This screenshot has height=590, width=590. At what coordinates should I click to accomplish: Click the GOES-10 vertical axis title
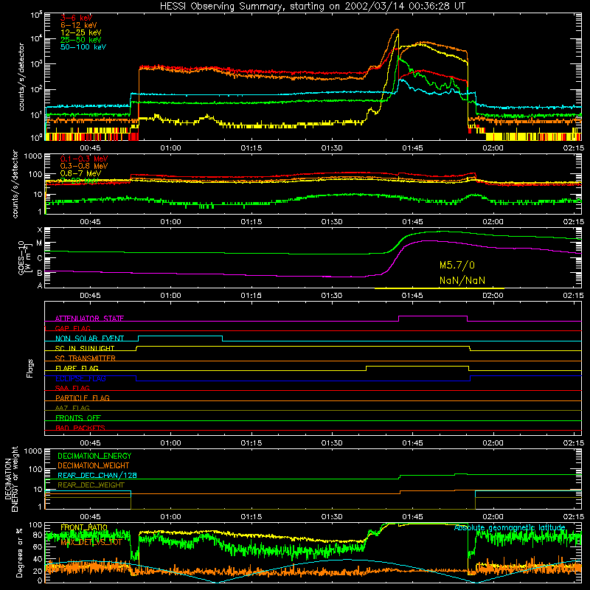[25, 258]
